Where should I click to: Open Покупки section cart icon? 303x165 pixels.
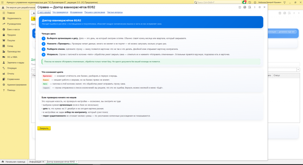pos(4,40)
